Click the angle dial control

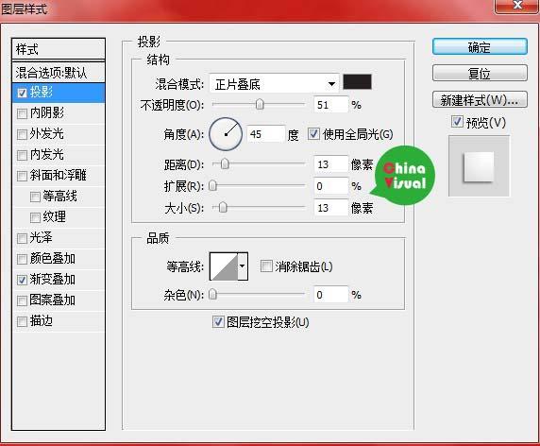[x=226, y=134]
